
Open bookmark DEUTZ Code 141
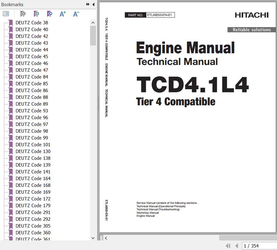coord(33,171)
